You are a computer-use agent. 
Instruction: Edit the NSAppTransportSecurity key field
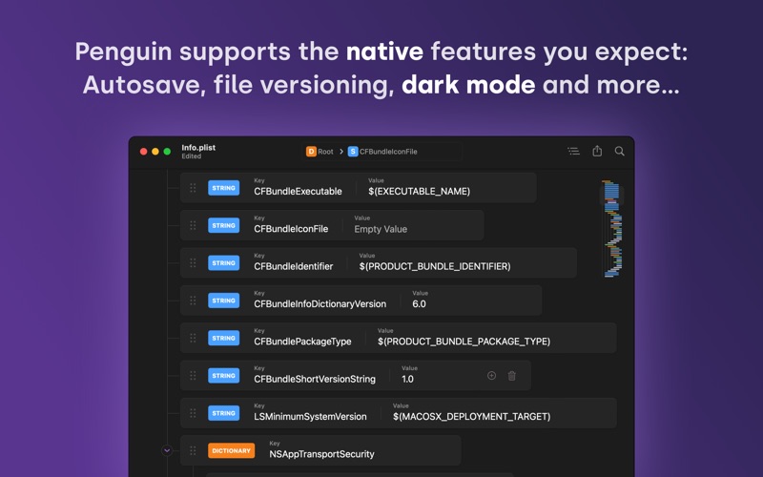click(x=321, y=454)
